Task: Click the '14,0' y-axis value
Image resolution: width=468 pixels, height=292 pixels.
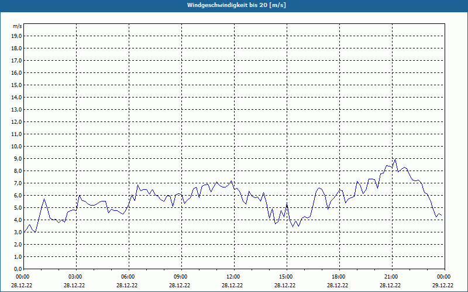Action: click(x=17, y=97)
